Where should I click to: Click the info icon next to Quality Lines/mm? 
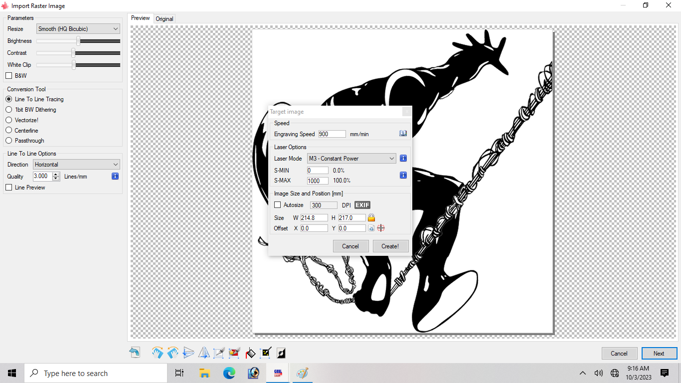(115, 176)
